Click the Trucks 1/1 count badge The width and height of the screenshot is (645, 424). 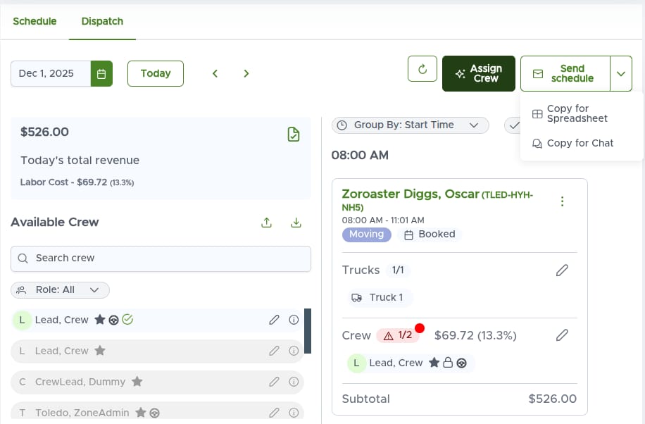[398, 270]
